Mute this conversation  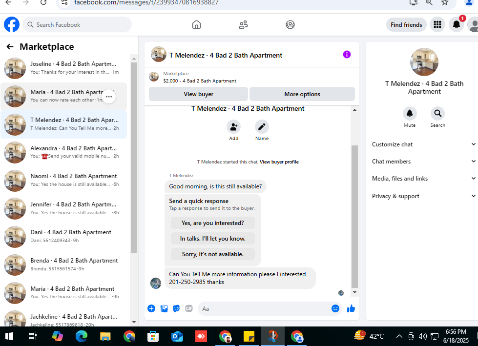coord(410,113)
